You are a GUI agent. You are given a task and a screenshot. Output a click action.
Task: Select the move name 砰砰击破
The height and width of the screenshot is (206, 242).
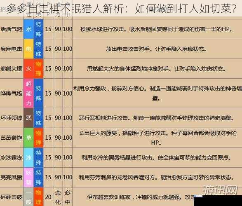[11, 197]
